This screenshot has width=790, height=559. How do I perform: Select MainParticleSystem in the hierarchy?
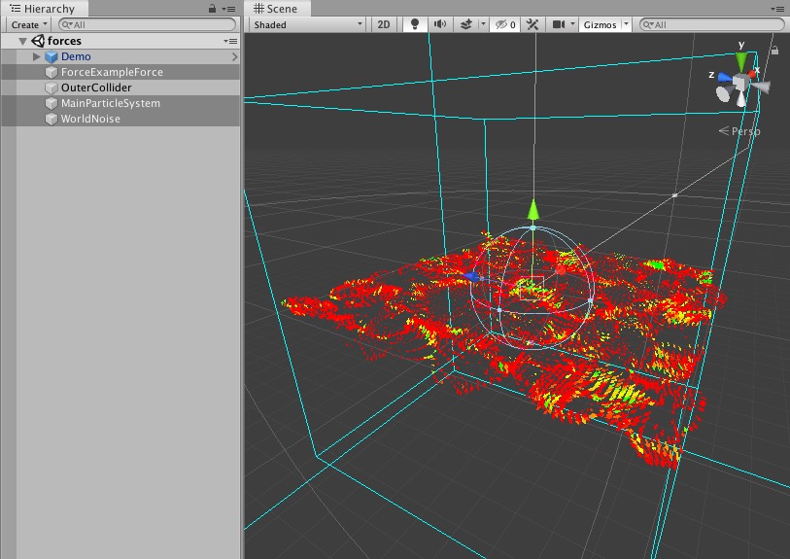111,103
